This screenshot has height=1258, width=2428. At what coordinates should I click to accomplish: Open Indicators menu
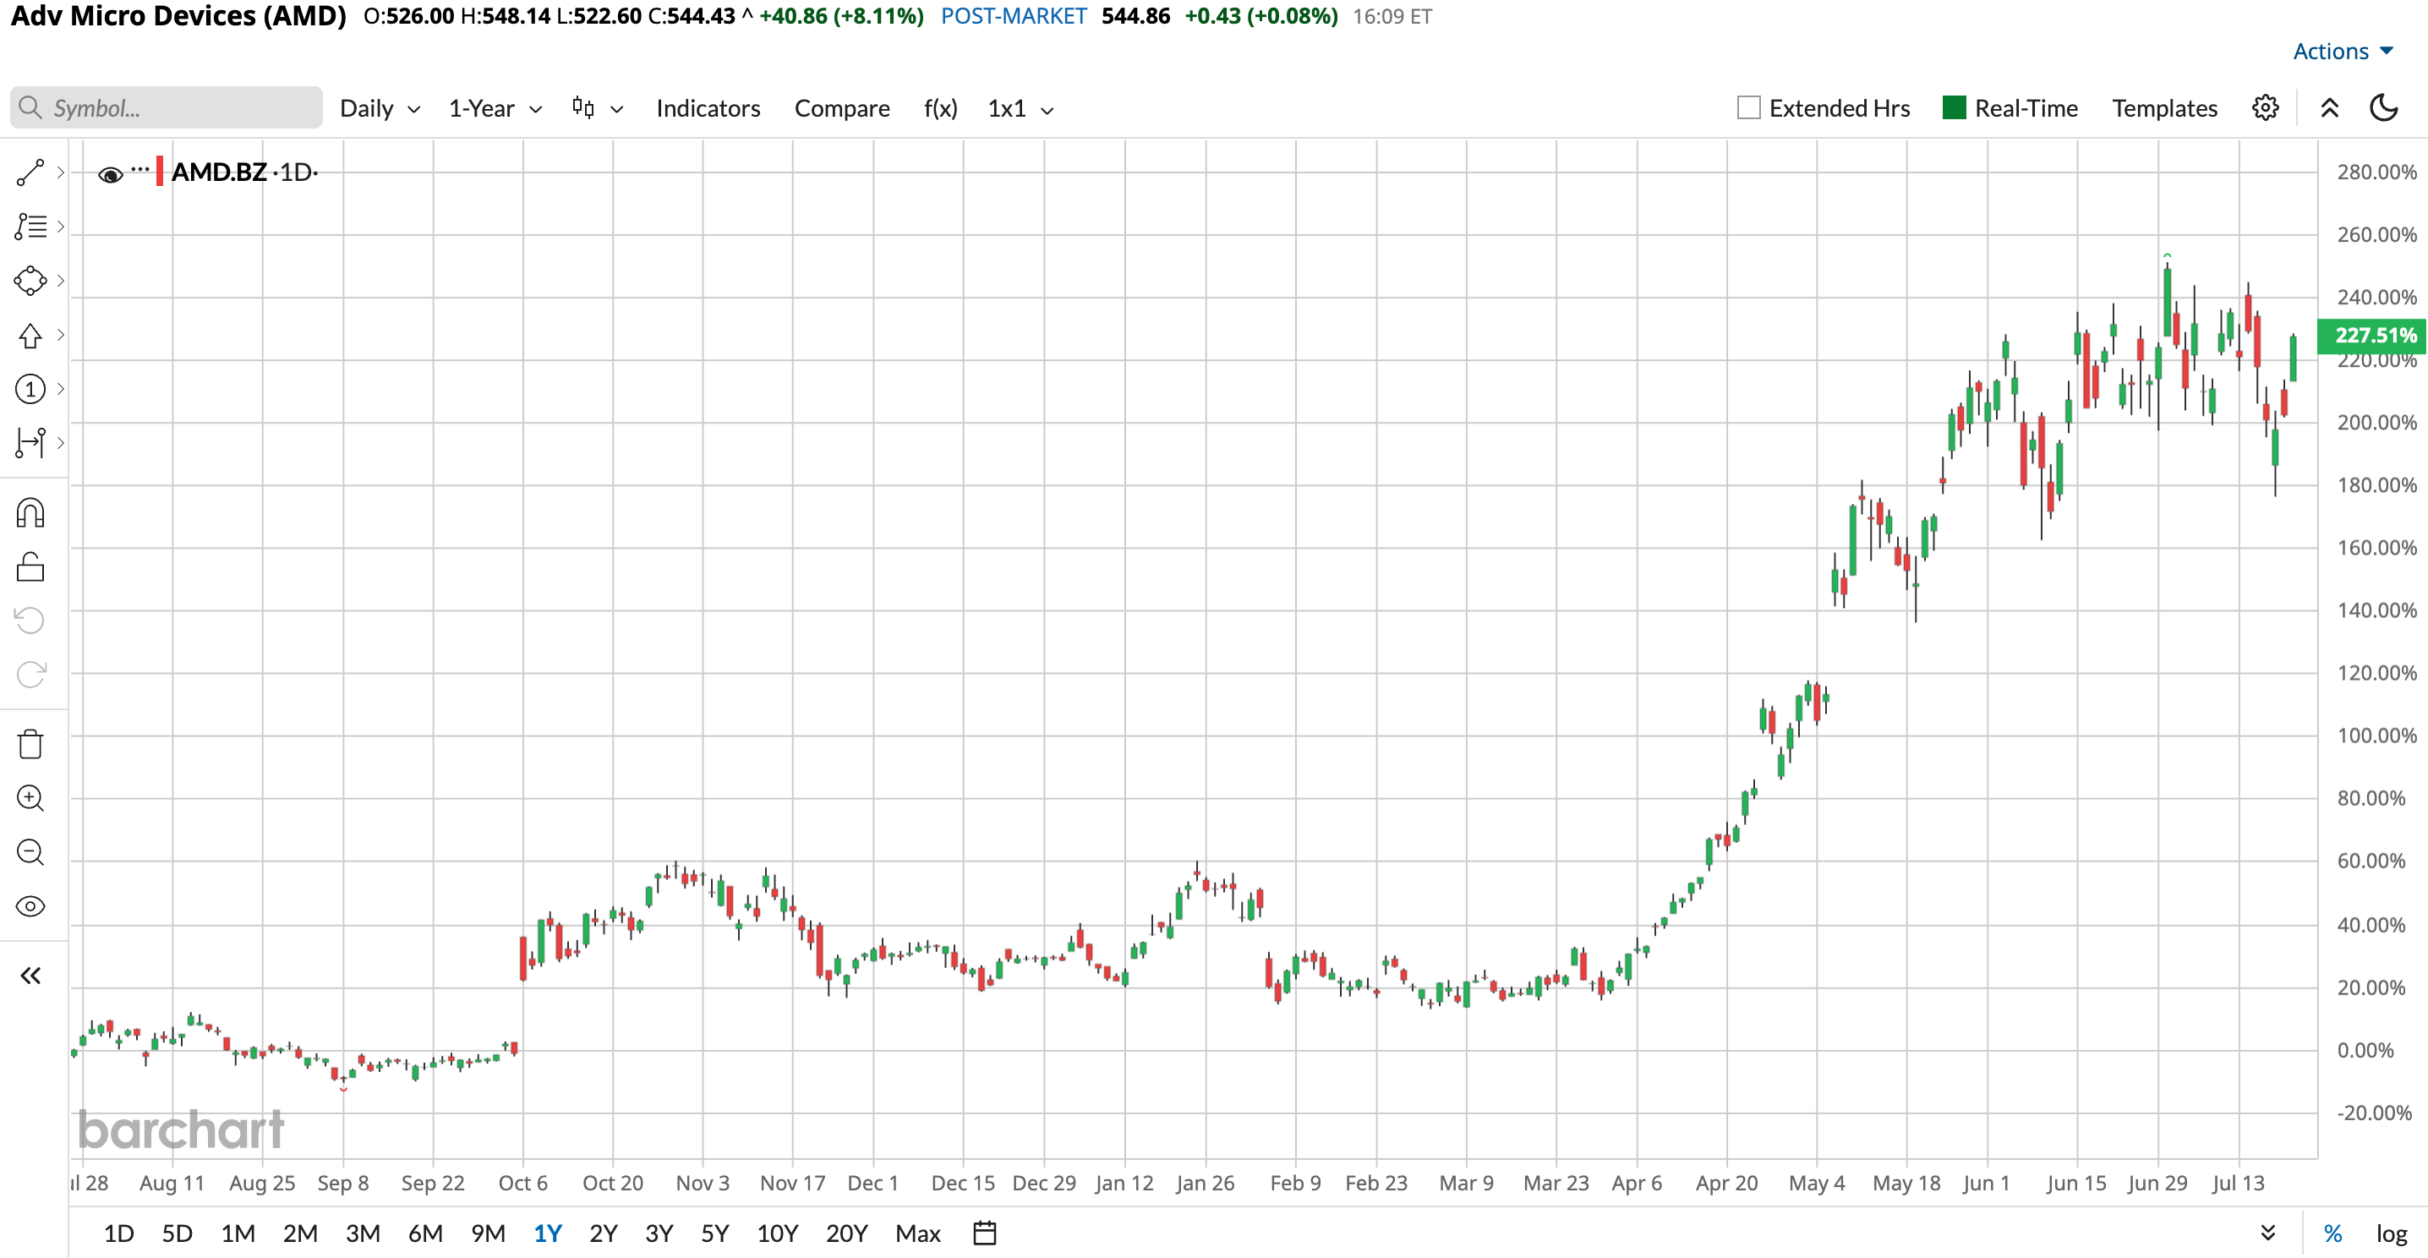coord(708,108)
